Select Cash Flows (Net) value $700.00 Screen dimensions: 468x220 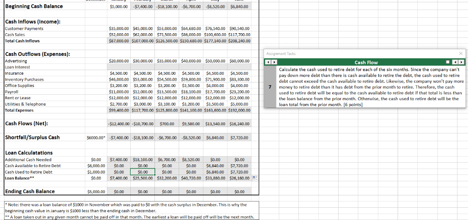click(x=167, y=124)
